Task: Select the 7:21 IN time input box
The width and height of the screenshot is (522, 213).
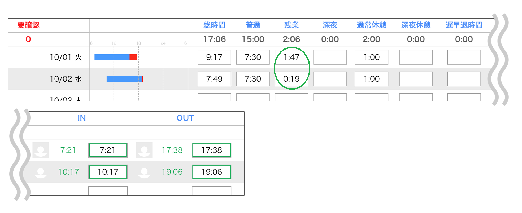Action: click(108, 150)
